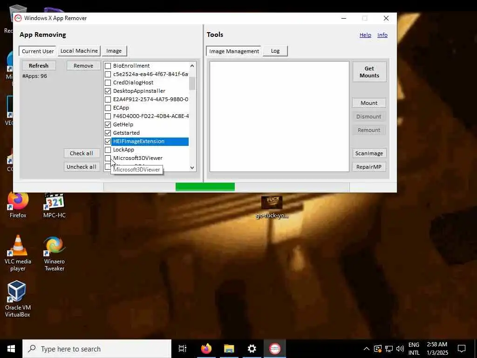Click inside the image mounts list box
This screenshot has width=477, height=358.
tap(279, 117)
